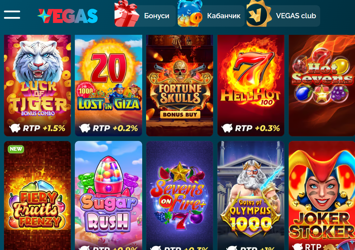Screen dimensions: 355x250
Task: Click the piggy RTP icon on Hell Hot 100
Action: (x=227, y=128)
